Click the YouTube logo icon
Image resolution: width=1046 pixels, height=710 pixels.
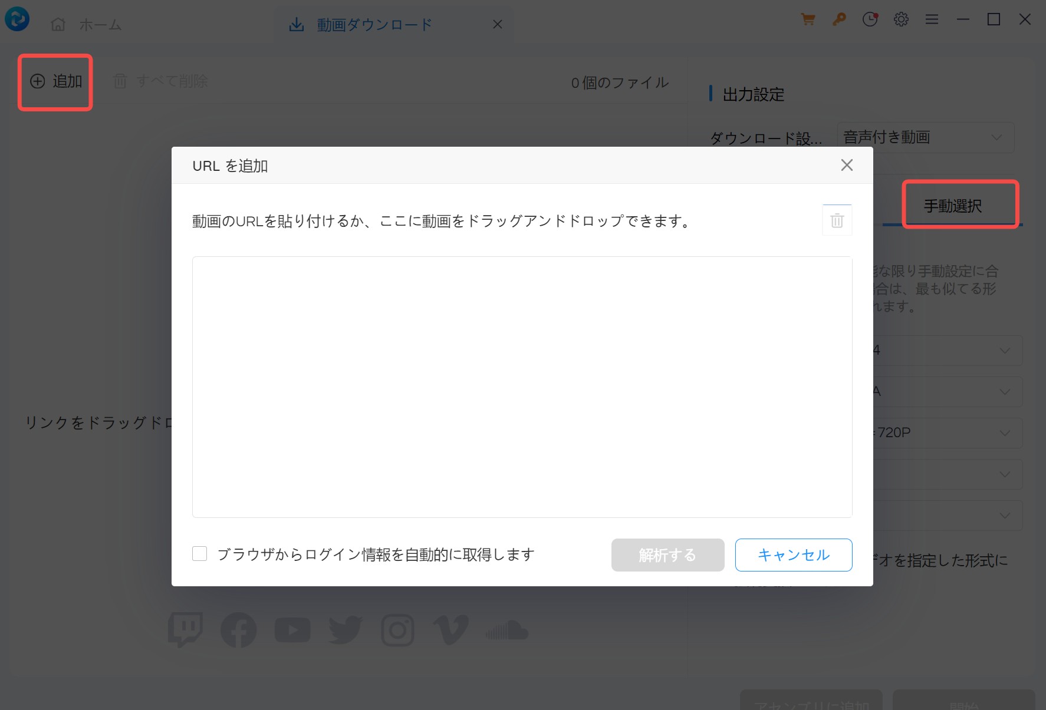click(x=292, y=630)
